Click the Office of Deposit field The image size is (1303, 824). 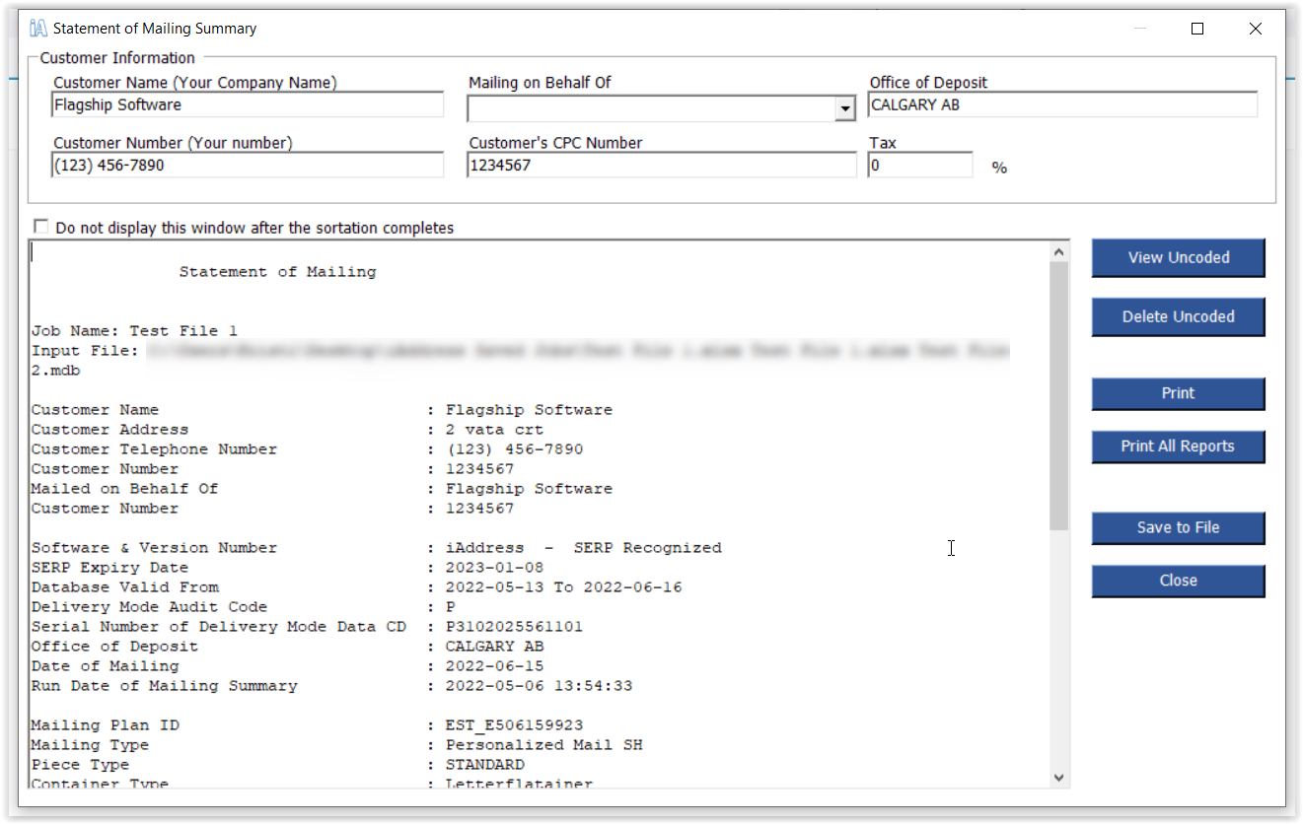[x=1062, y=104]
